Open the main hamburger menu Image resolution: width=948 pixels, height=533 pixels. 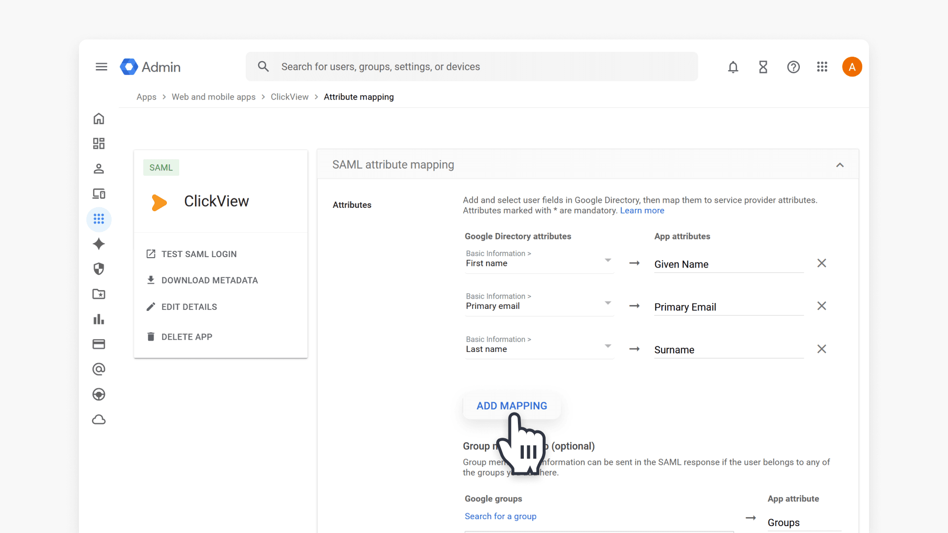(101, 67)
